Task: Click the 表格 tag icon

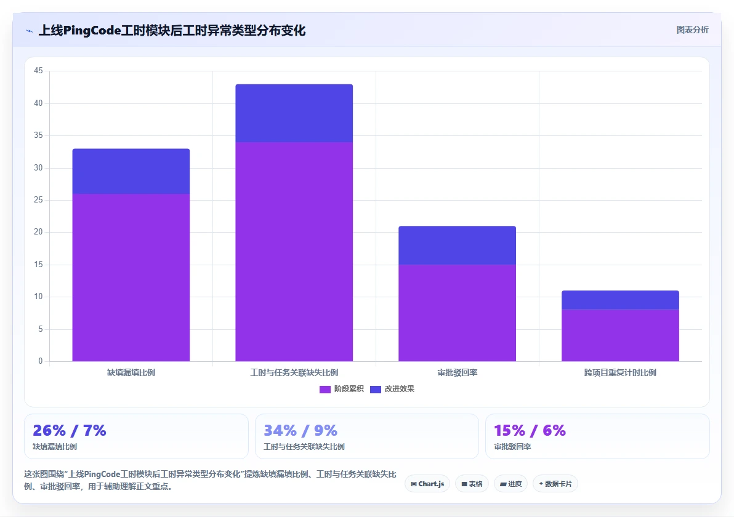Action: click(x=464, y=484)
